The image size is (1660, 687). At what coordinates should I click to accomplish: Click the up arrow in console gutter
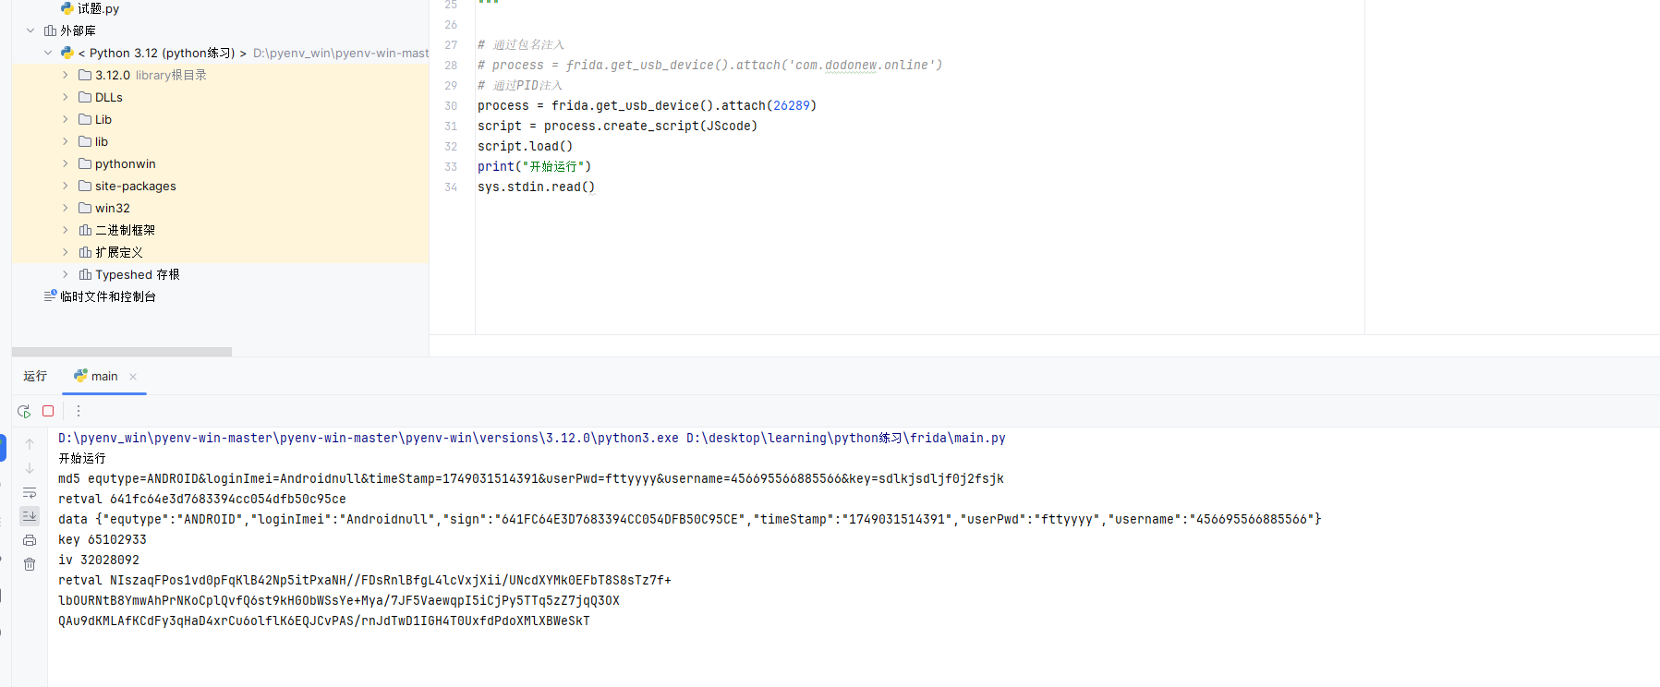tap(30, 444)
